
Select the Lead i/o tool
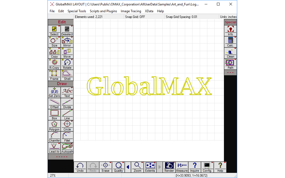pos(54,148)
